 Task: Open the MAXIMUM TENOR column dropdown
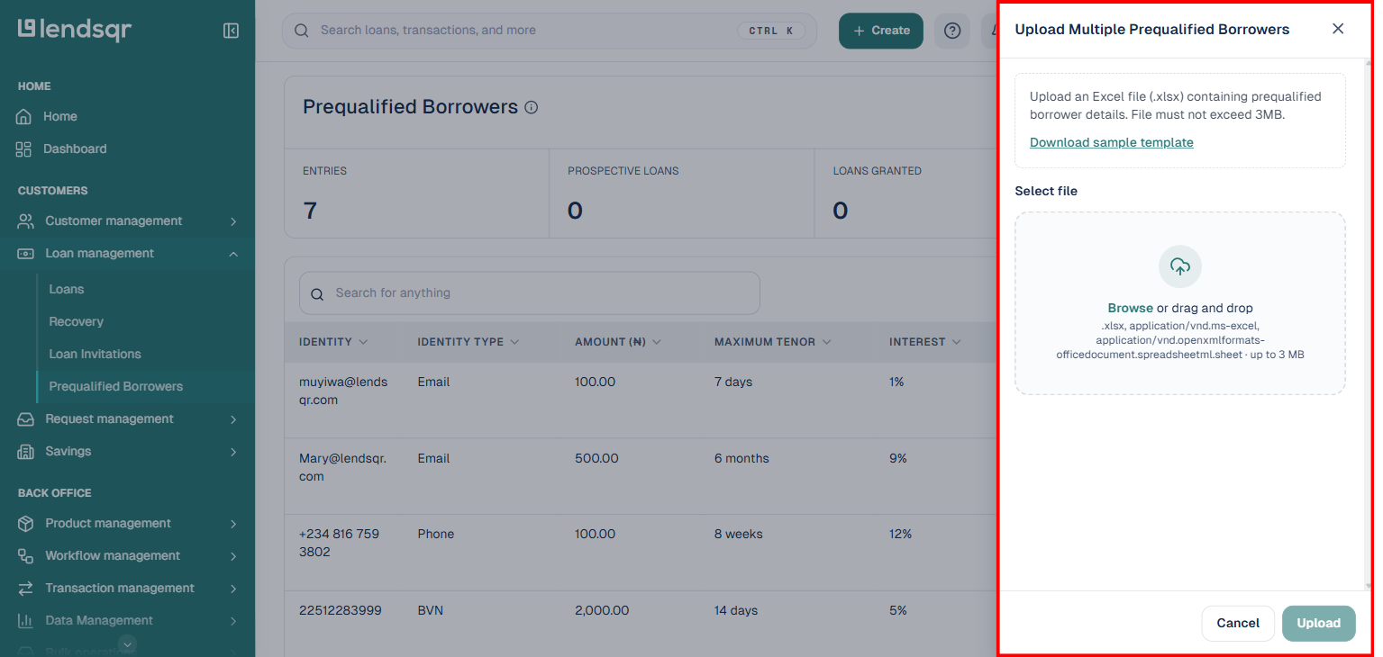[826, 342]
